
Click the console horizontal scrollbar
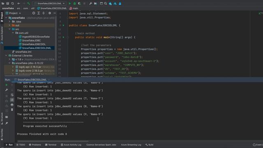(53, 141)
